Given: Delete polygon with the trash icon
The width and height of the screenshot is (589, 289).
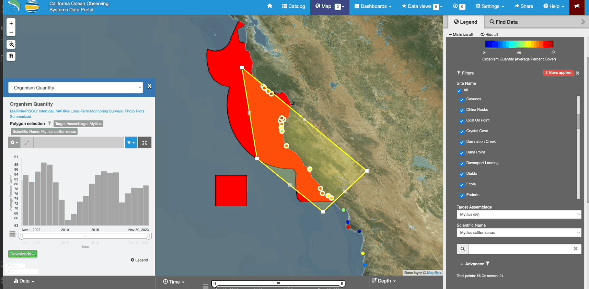Looking at the screenshot, I should (x=11, y=56).
